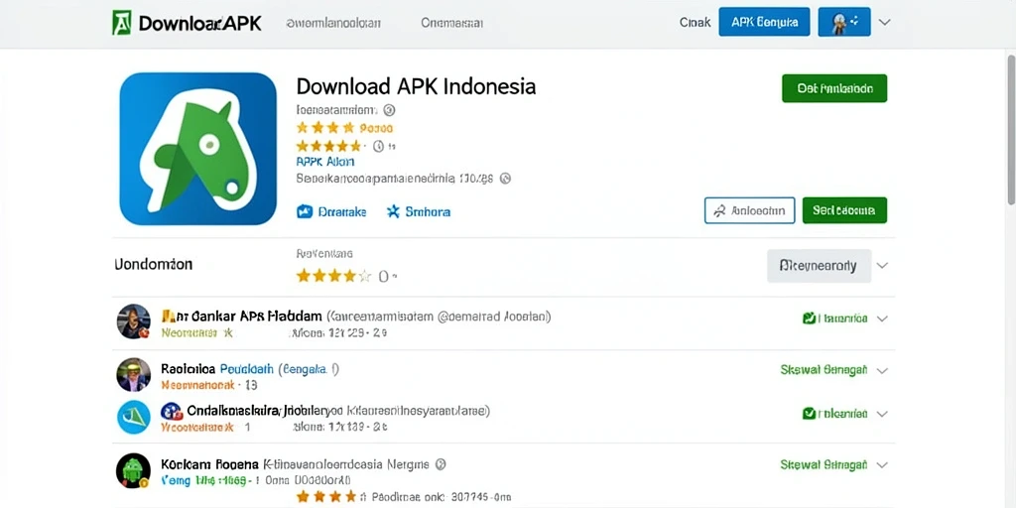Open the avatar of the Gankar APs Habdam row
The width and height of the screenshot is (1016, 508).
134,321
